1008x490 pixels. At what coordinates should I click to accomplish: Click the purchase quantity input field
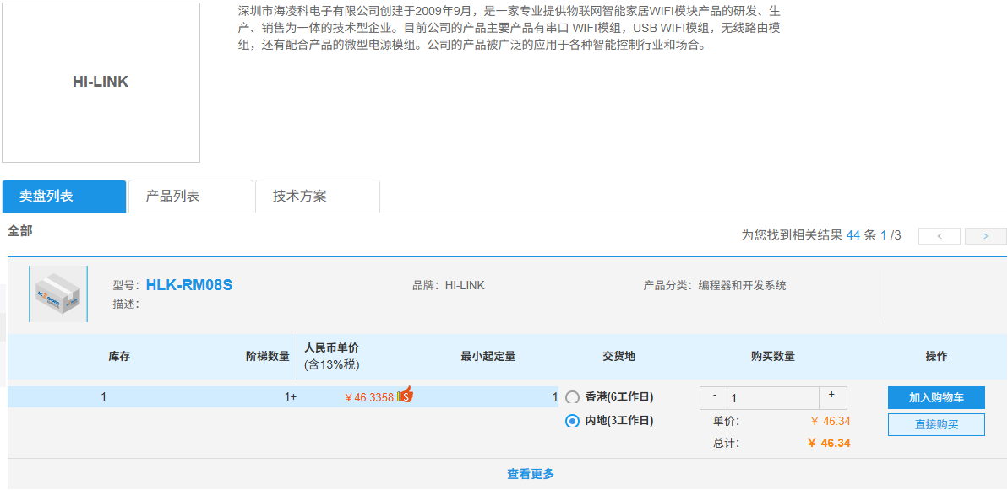click(x=773, y=397)
